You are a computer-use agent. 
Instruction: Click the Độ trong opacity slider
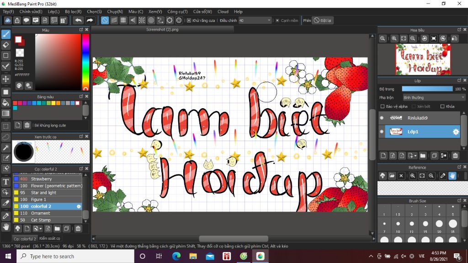(x=427, y=89)
